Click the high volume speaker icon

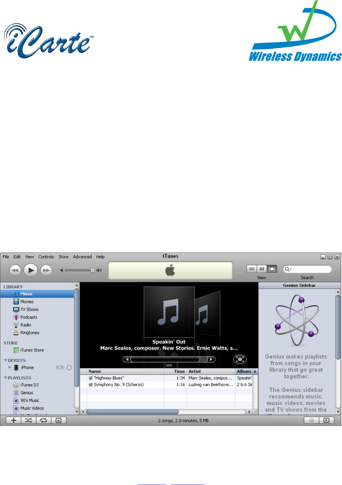pos(99,270)
